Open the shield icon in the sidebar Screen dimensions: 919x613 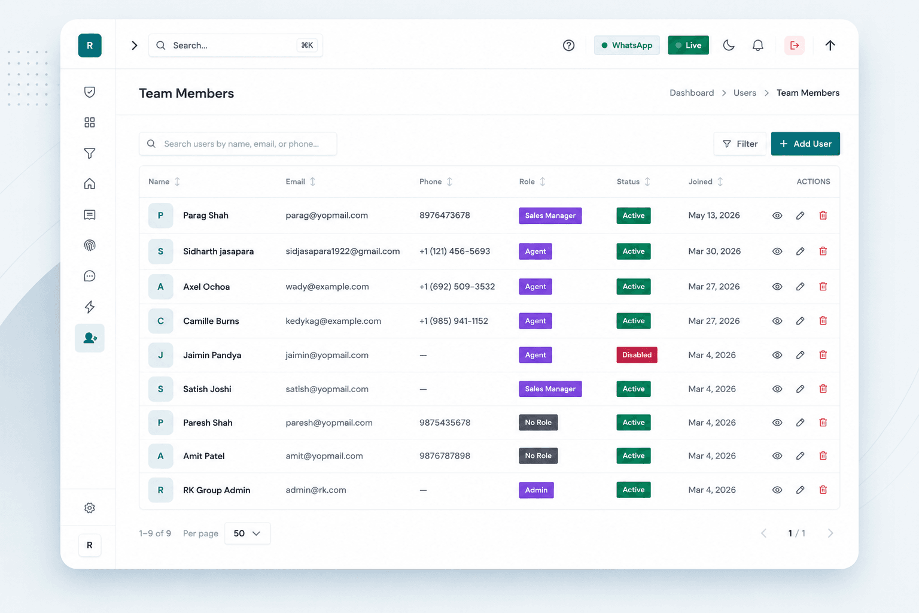(90, 92)
